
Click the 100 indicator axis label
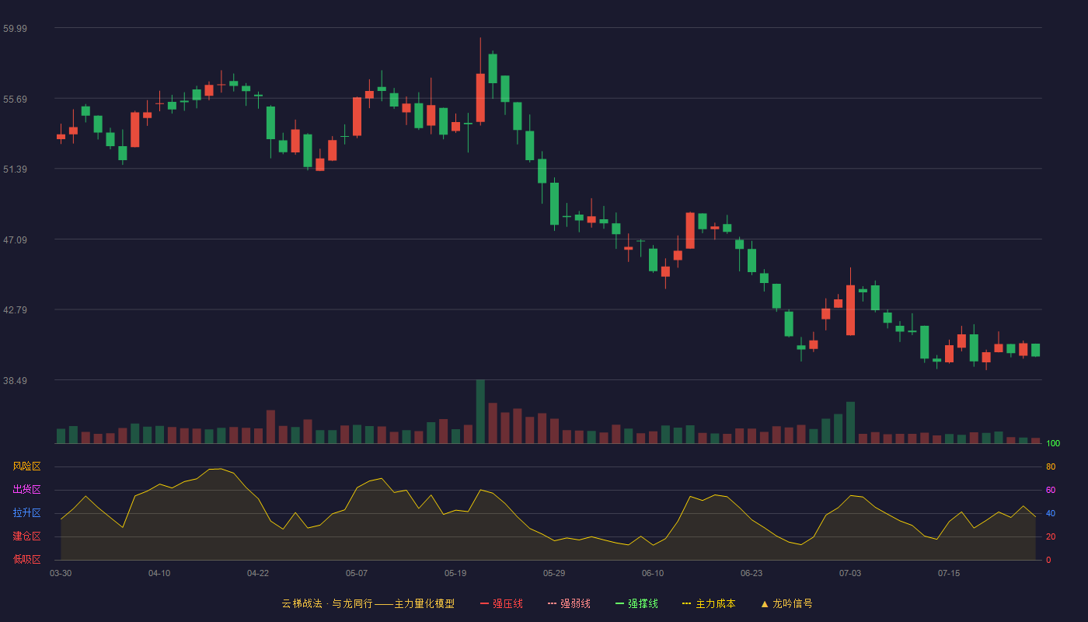tap(1053, 444)
